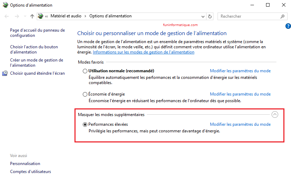This screenshot has height=181, width=291.
Task: Open the address bar history dropdown
Action: coord(203,16)
